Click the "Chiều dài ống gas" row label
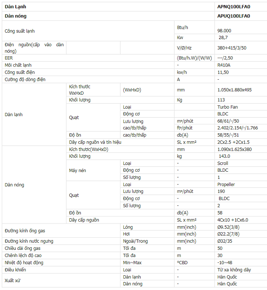 click(x=22, y=248)
